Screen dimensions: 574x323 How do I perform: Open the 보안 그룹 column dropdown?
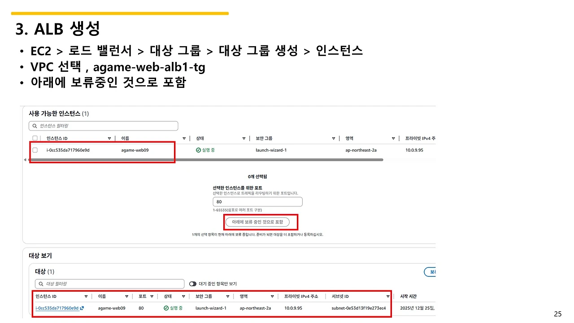click(x=334, y=138)
